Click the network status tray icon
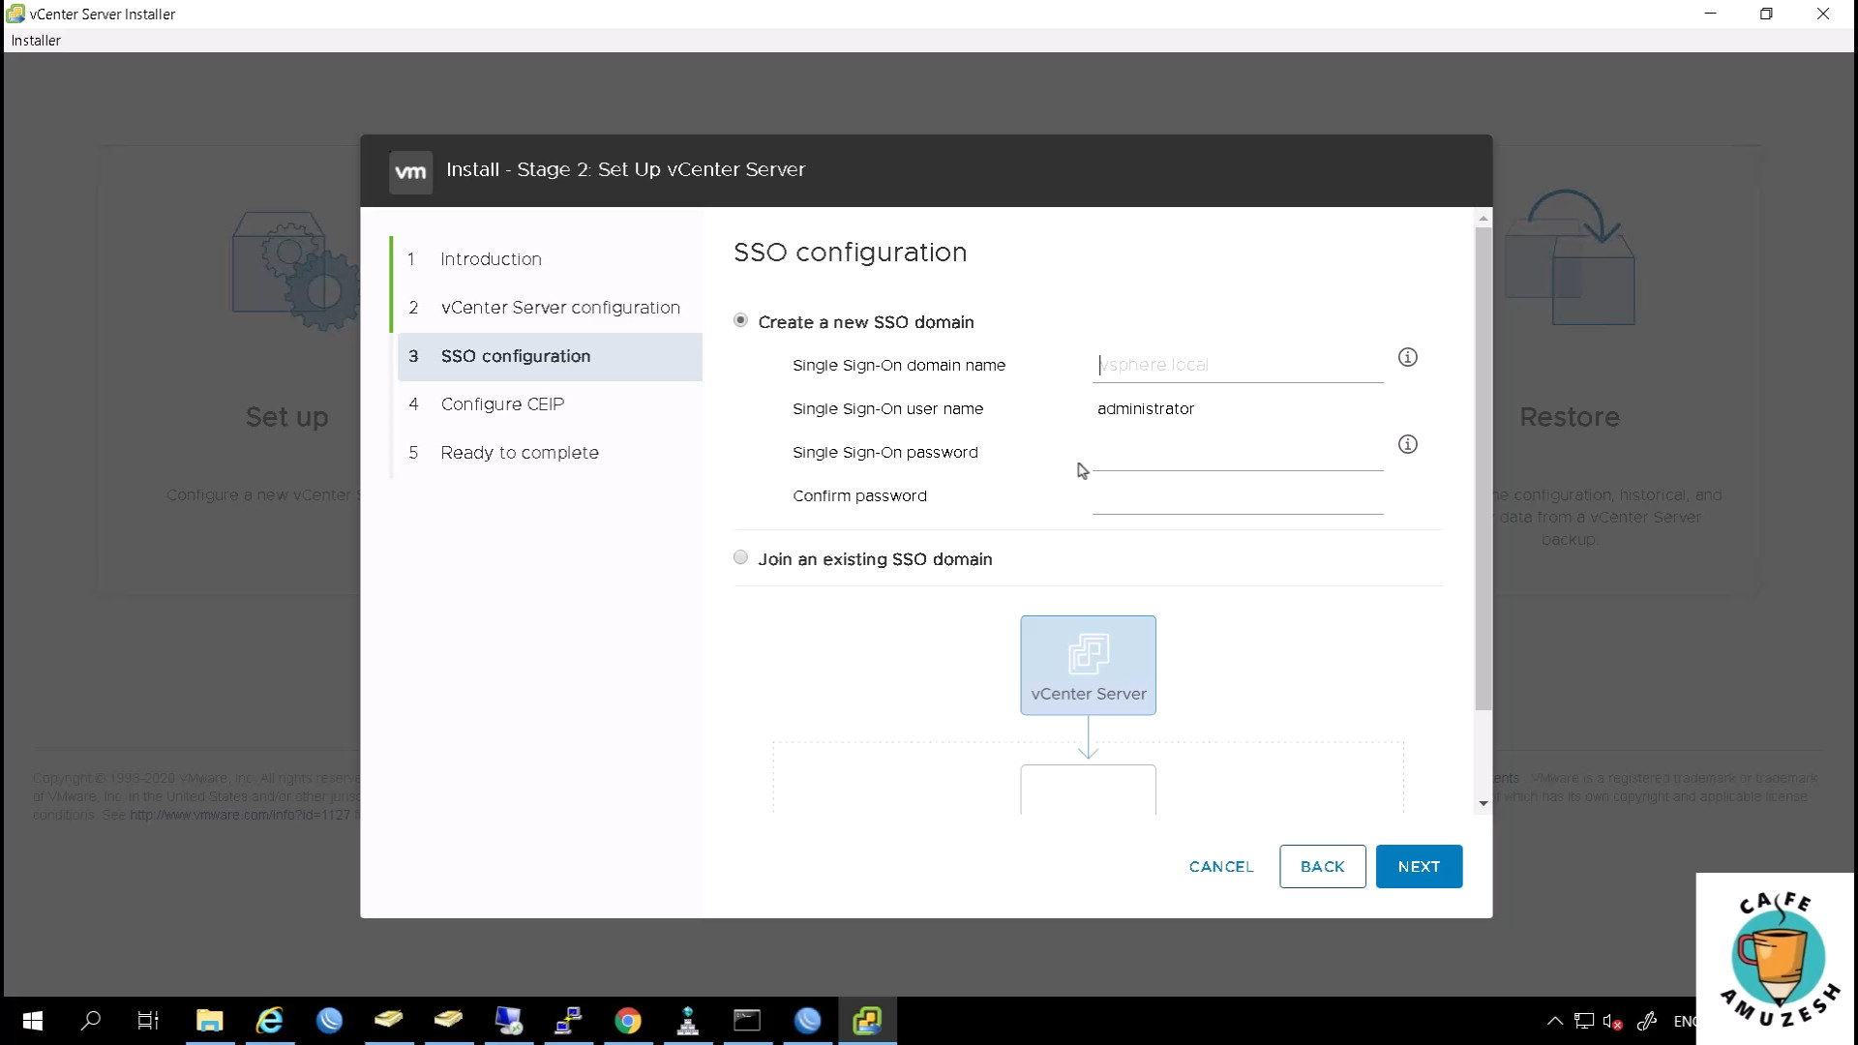Viewport: 1858px width, 1045px height. [1583, 1021]
